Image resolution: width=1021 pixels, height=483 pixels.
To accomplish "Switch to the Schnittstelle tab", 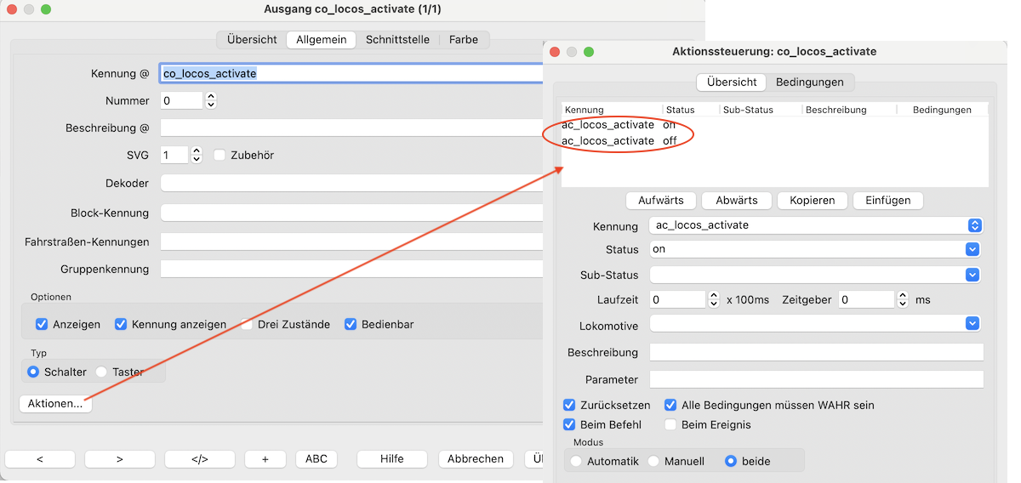I will click(397, 39).
